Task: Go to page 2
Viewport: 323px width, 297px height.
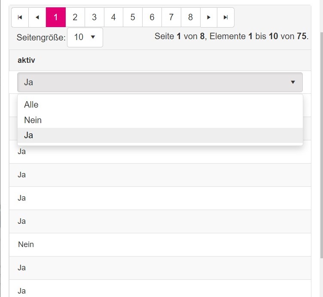Action: 75,17
